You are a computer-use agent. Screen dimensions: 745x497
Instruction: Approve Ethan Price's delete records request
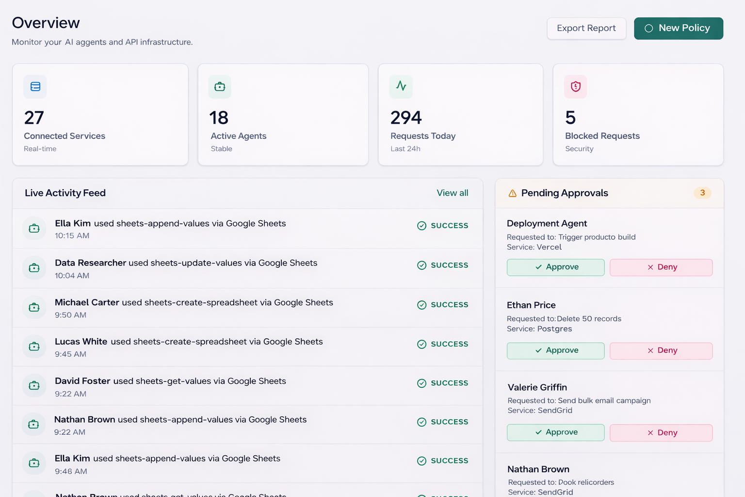[555, 351]
